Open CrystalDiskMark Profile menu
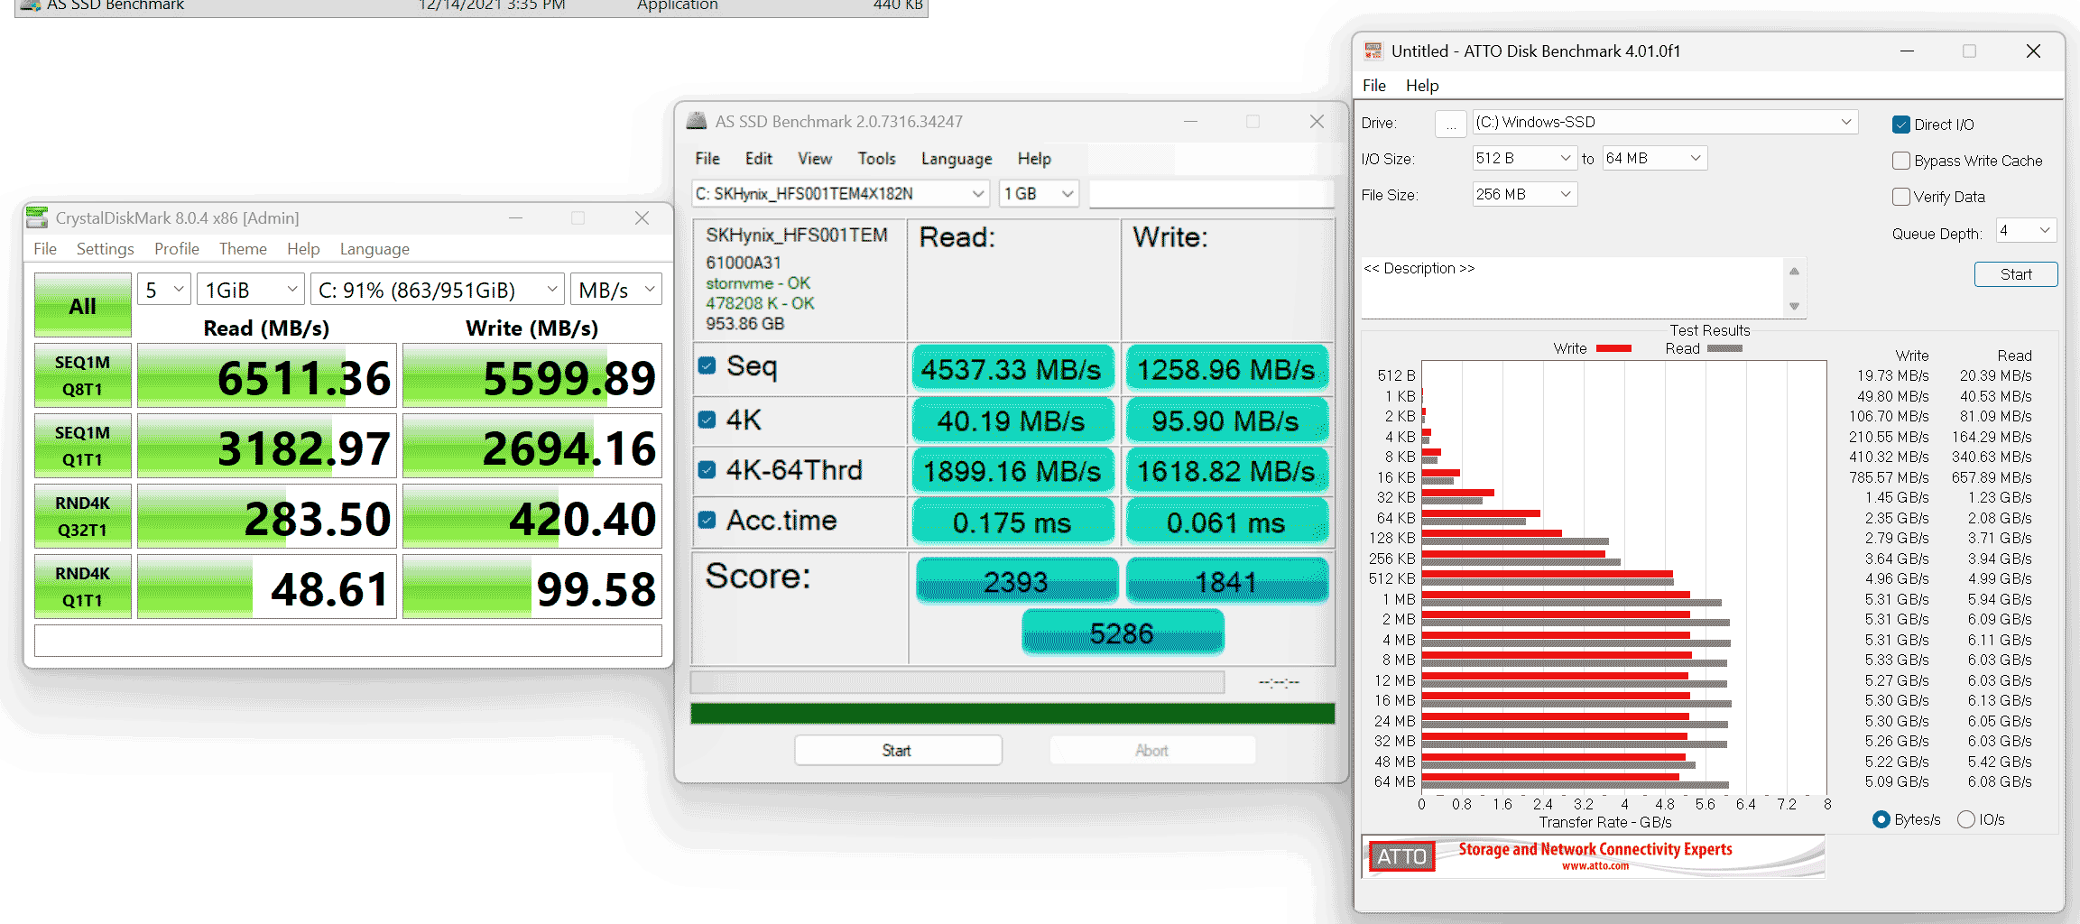This screenshot has height=924, width=2080. 177,249
